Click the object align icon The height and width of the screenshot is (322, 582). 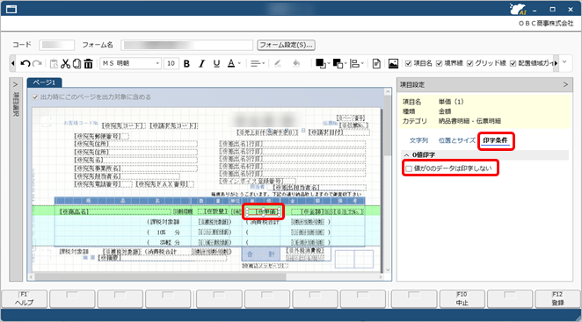355,63
